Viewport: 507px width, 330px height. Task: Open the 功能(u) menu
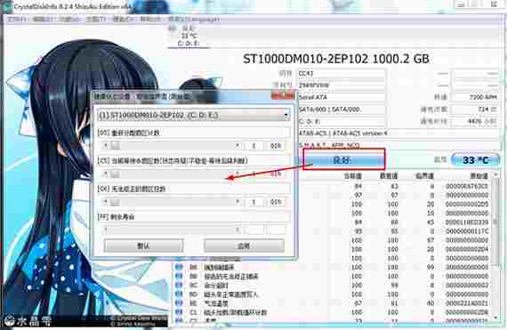pos(69,20)
